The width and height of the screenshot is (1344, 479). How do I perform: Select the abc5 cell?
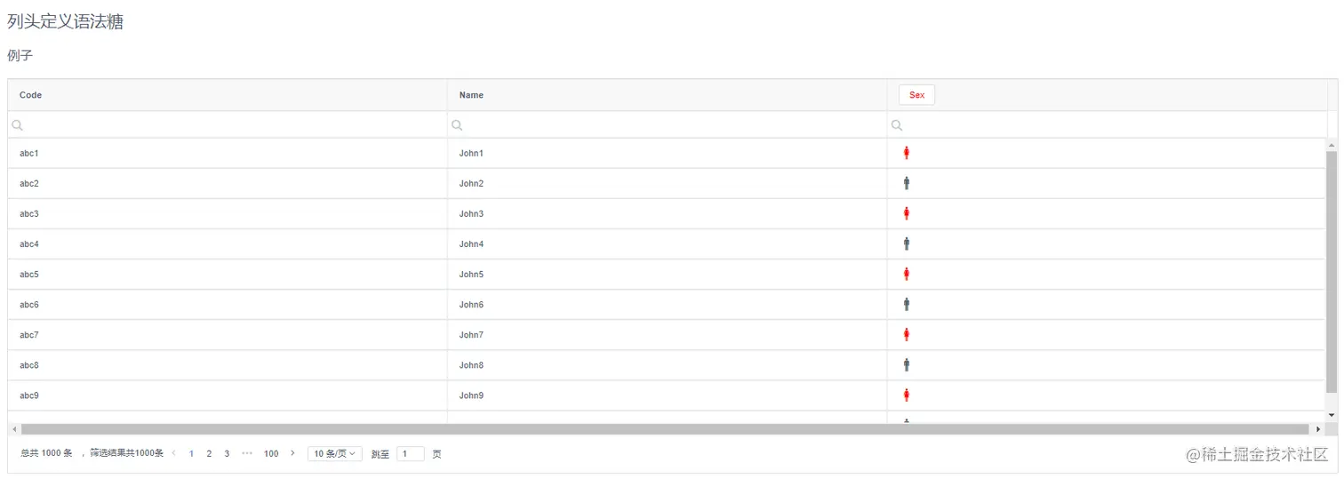click(x=228, y=274)
